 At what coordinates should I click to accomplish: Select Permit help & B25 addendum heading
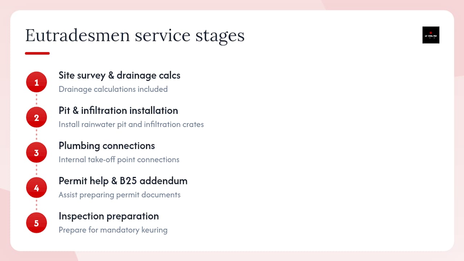click(x=123, y=181)
